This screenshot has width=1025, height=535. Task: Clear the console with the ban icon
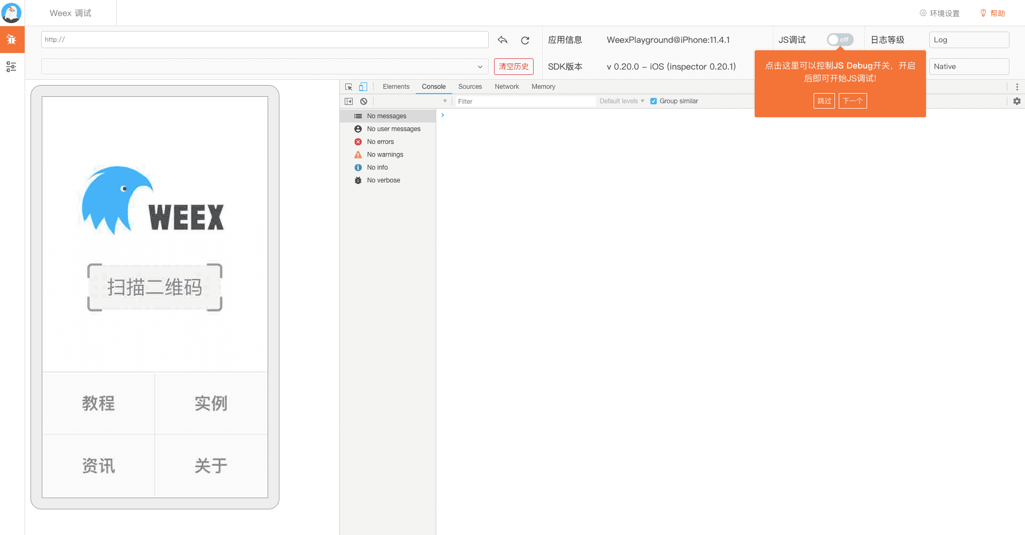coord(363,101)
